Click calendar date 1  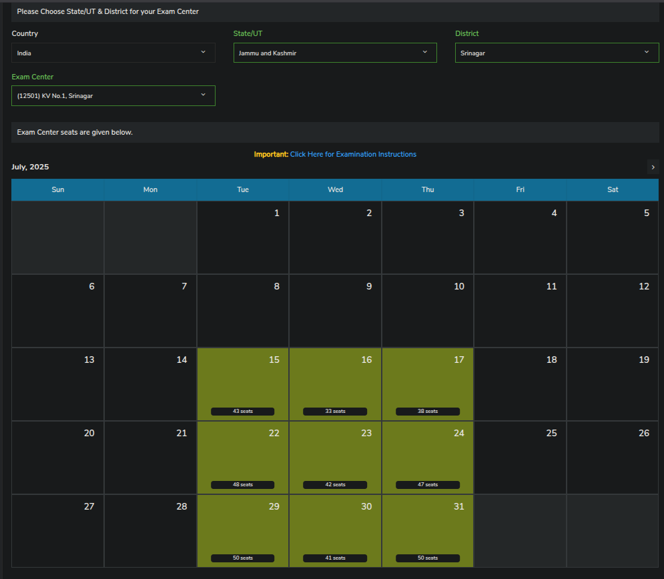243,237
